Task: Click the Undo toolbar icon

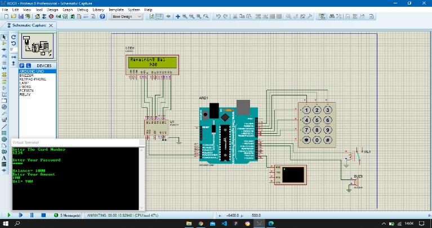Action: [219, 17]
